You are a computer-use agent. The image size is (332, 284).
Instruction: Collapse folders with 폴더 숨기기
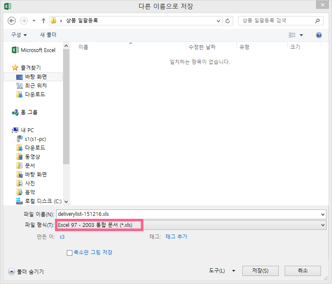(x=26, y=272)
